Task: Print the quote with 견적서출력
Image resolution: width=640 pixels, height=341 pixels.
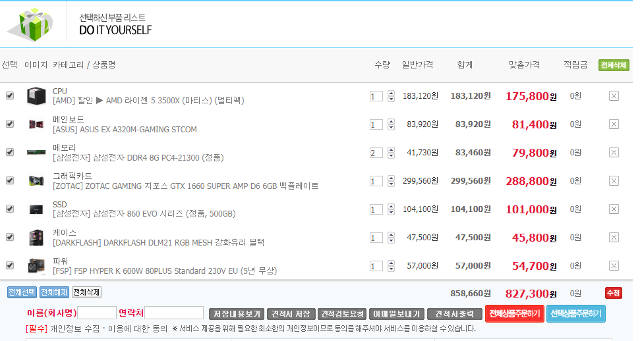Action: click(x=454, y=313)
